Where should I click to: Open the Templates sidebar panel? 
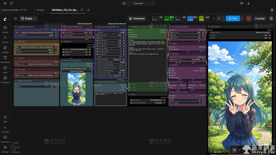pos(5,80)
